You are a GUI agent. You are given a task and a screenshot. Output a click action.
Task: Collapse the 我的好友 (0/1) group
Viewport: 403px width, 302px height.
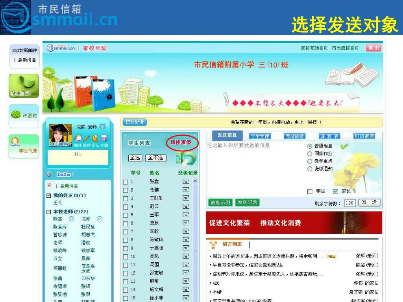(x=48, y=196)
